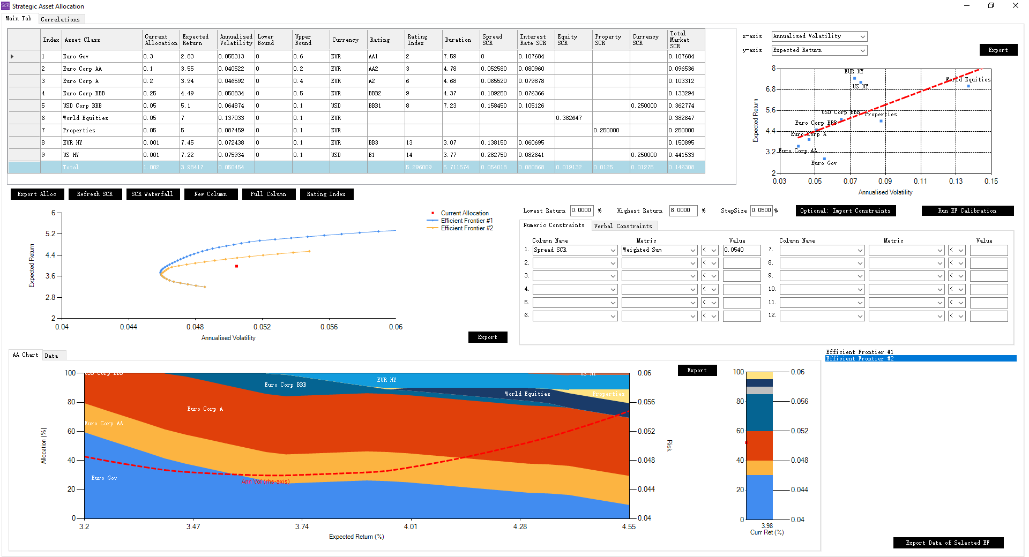1029x557 pixels.
Task: Click the Refresh SCR button
Action: [95, 194]
